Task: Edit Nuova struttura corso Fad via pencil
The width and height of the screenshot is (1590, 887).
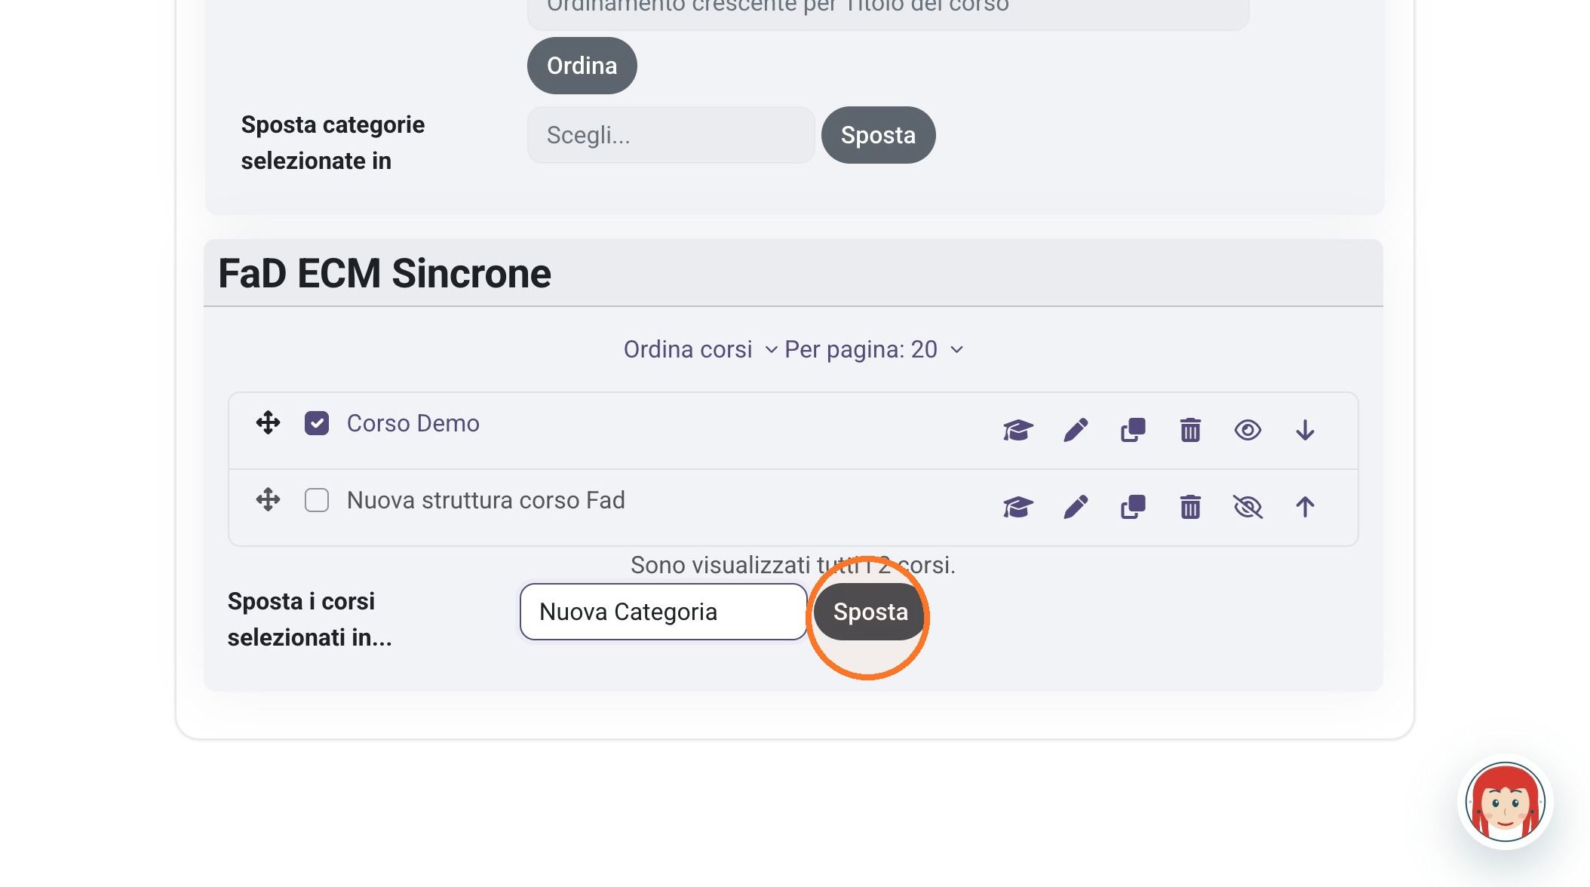Action: coord(1076,507)
